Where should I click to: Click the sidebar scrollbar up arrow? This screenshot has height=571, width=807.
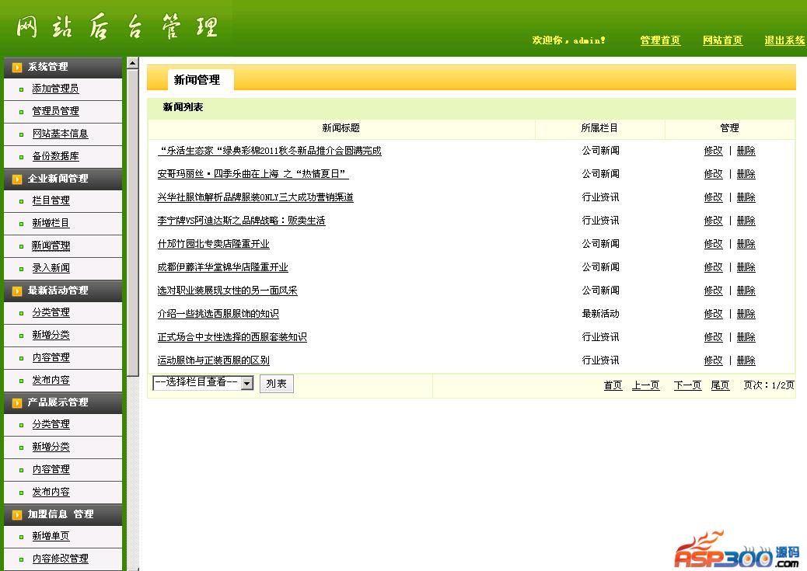coord(132,63)
